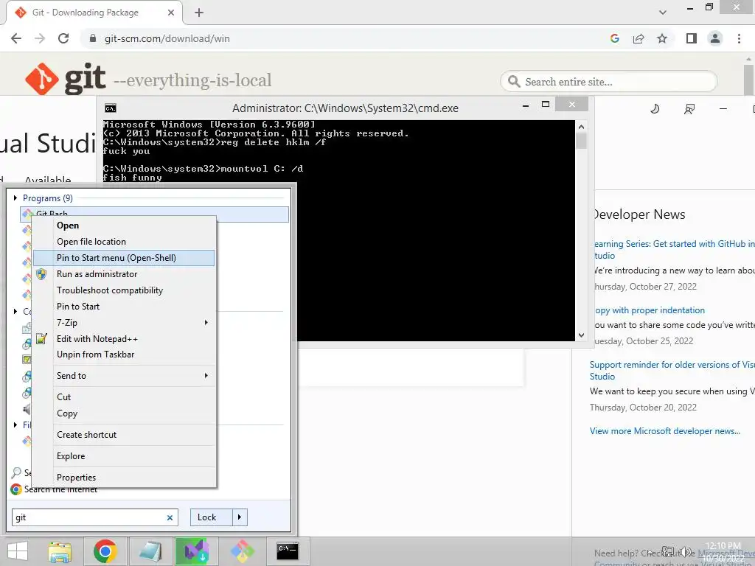Open the Lock options arrow

tap(240, 517)
